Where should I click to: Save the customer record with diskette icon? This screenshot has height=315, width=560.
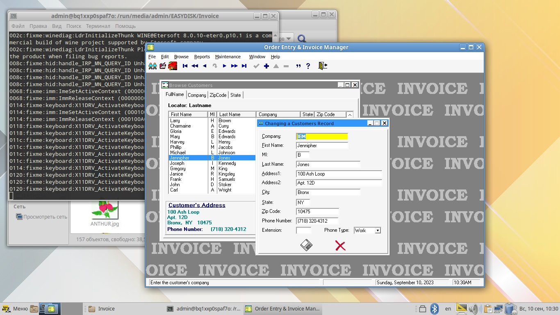[306, 245]
